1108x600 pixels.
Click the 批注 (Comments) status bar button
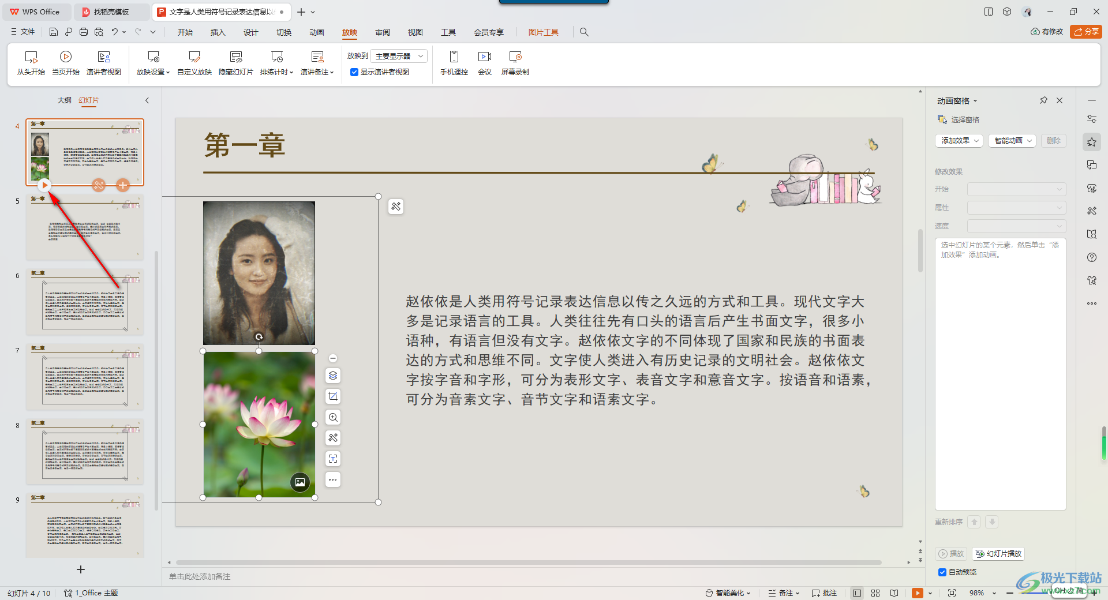click(824, 593)
